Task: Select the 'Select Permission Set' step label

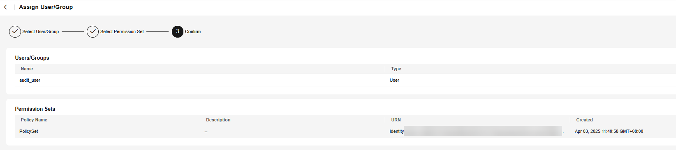Action: coord(122,31)
